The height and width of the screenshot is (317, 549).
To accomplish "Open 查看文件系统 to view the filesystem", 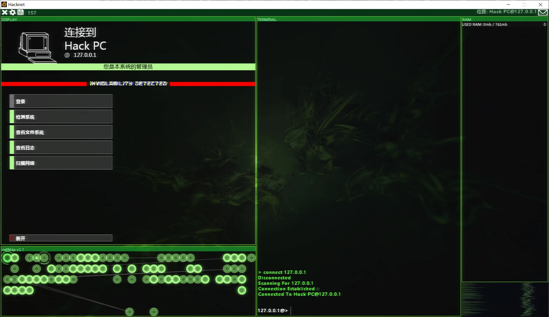I will tap(61, 132).
